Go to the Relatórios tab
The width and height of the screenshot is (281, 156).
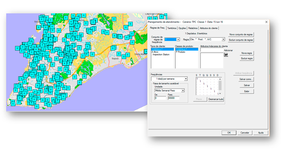(x=193, y=28)
